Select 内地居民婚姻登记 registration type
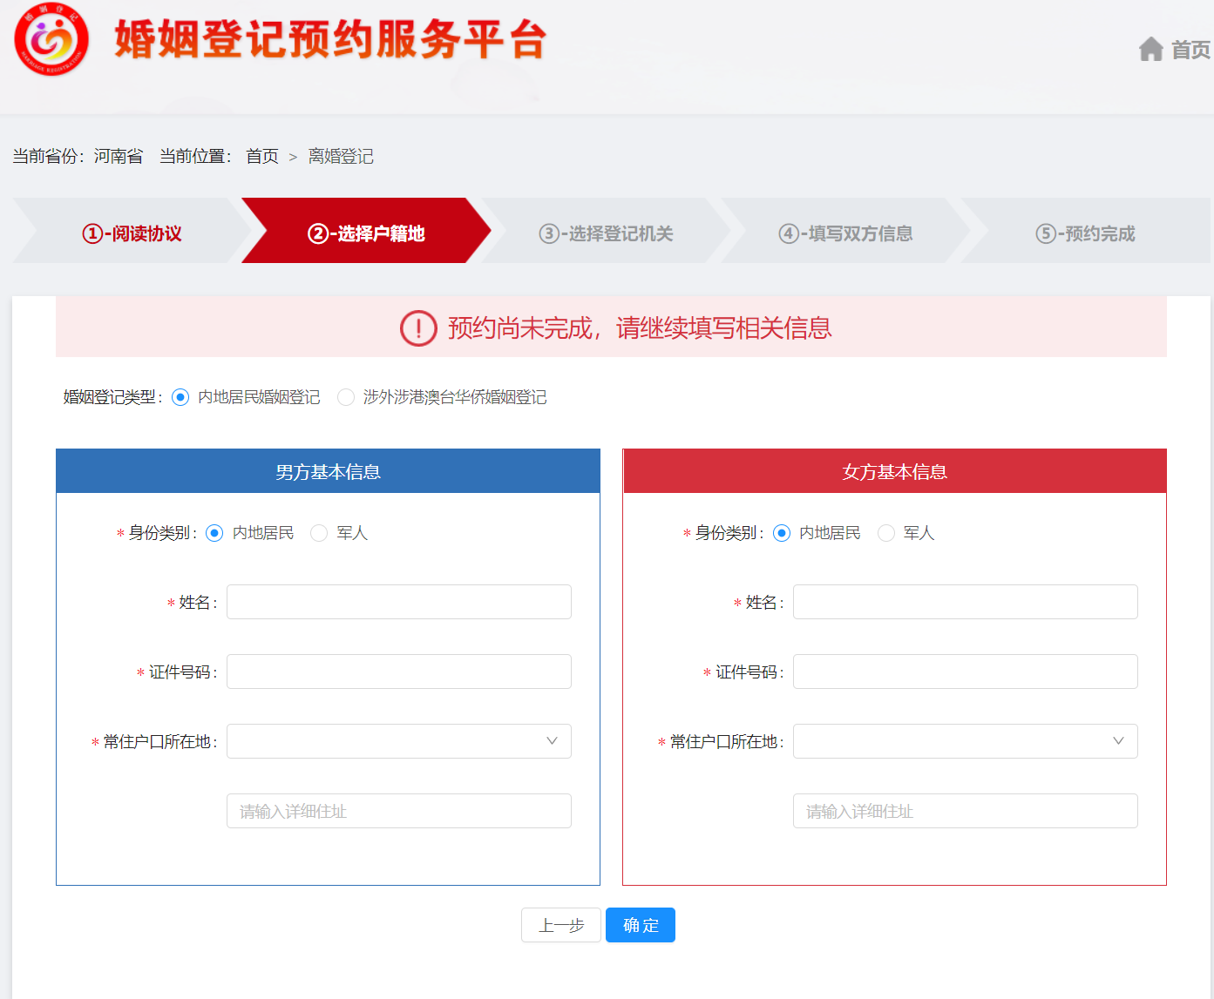 [180, 397]
